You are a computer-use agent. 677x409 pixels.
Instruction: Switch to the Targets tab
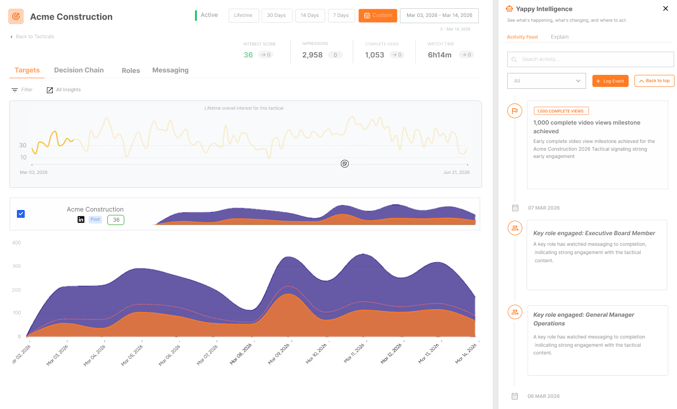27,71
